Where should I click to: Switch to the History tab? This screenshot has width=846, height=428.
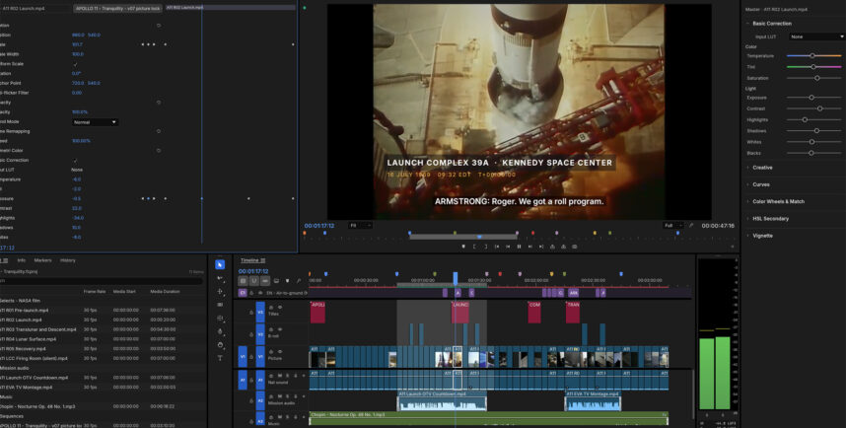67,260
